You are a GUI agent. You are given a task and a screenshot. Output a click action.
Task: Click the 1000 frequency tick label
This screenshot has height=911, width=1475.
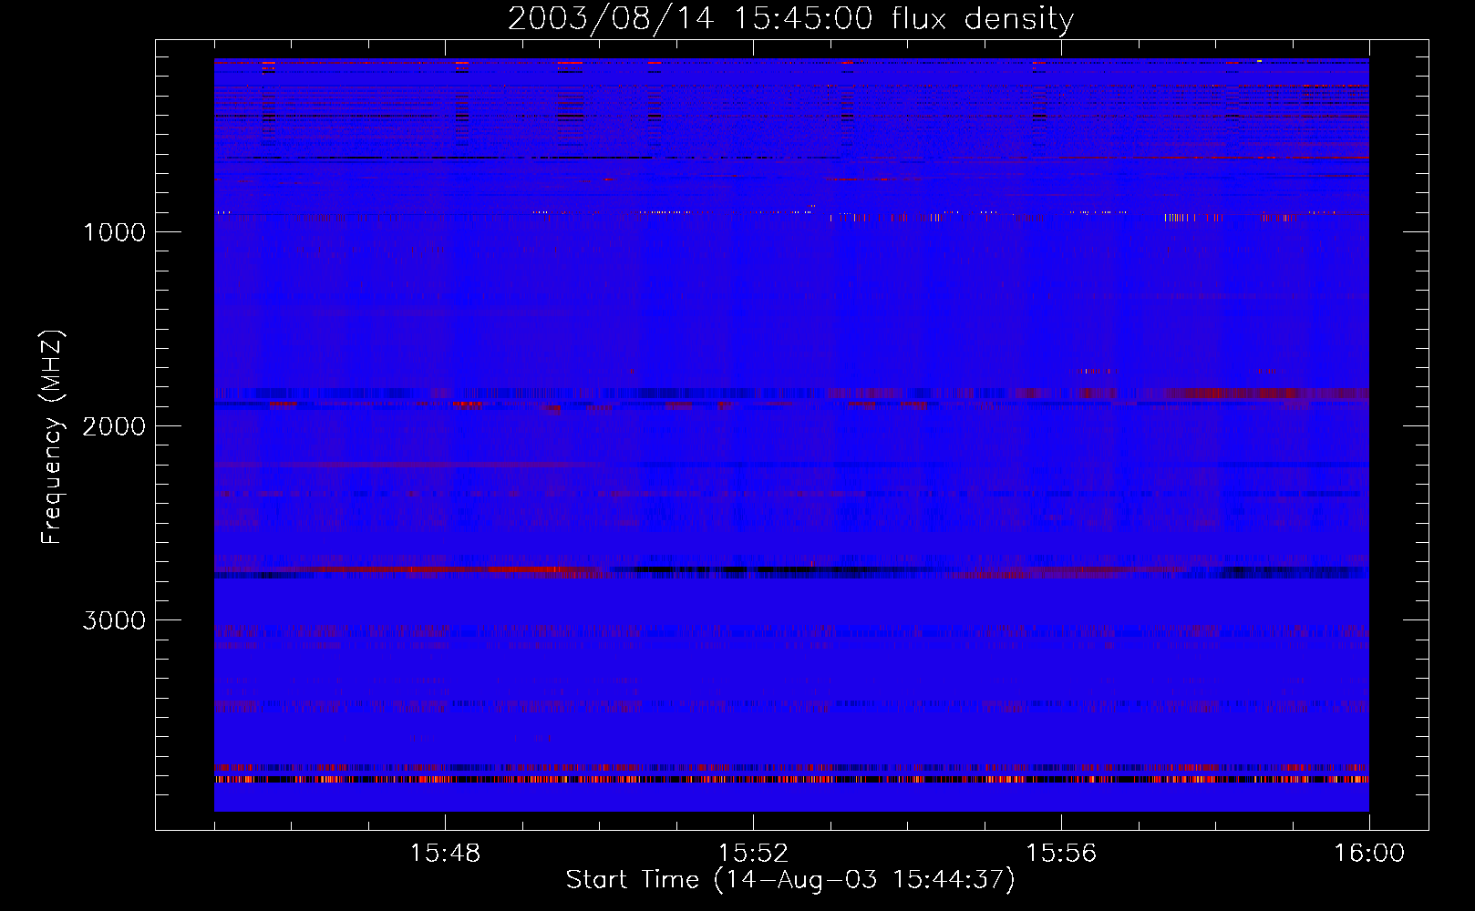[114, 232]
